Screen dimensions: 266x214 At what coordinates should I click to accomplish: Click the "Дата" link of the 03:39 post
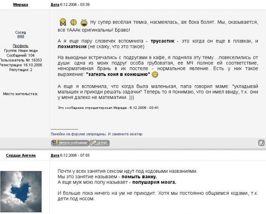tap(55, 5)
